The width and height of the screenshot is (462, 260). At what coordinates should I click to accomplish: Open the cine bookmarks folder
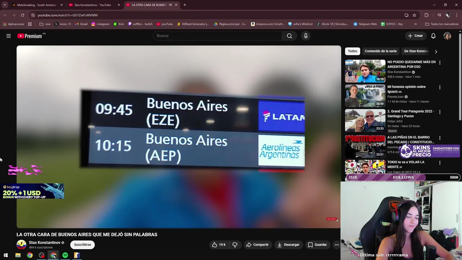[x=45, y=24]
